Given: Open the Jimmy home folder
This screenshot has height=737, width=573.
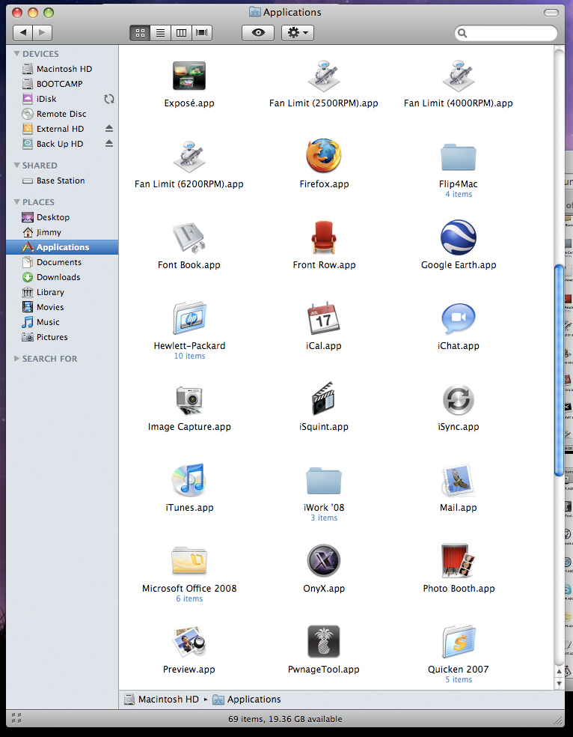Looking at the screenshot, I should (x=62, y=232).
